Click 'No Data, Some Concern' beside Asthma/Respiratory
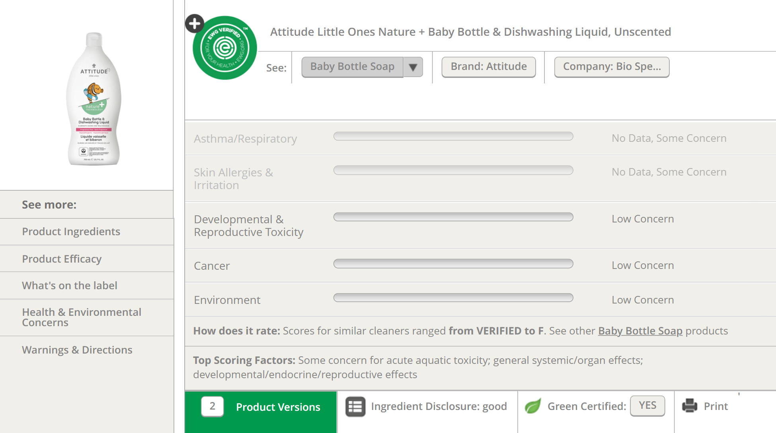The image size is (776, 433). (x=669, y=138)
